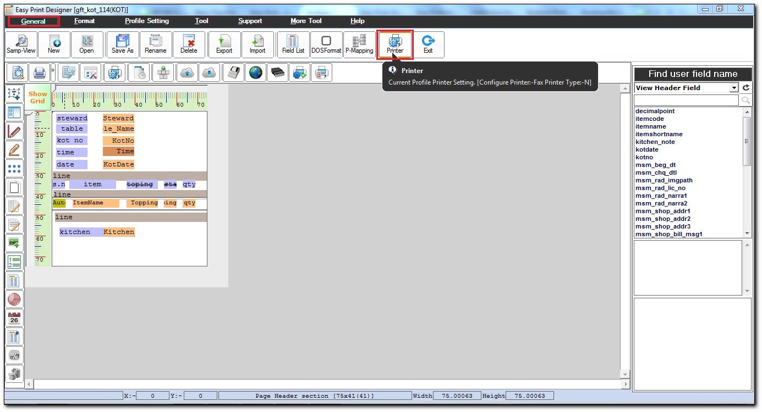Select 'msm_shop_addr1' in the field list
Image resolution: width=762 pixels, height=412 pixels.
pyautogui.click(x=663, y=211)
